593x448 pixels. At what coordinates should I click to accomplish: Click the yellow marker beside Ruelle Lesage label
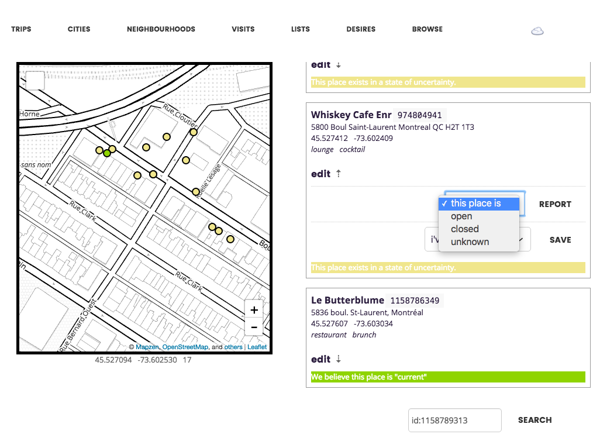pyautogui.click(x=195, y=192)
